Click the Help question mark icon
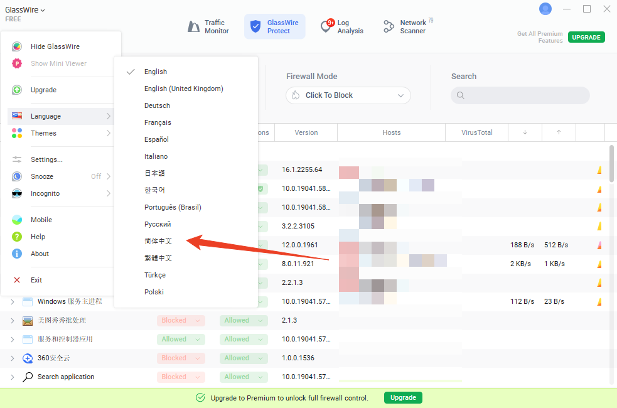617x408 pixels. tap(18, 237)
